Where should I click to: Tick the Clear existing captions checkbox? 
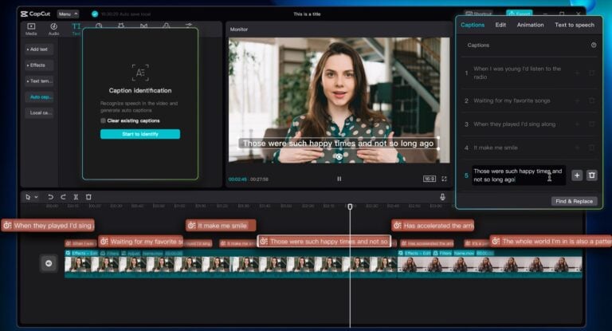[104, 120]
